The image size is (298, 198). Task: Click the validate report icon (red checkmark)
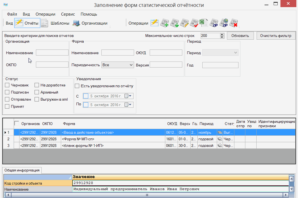point(194,23)
